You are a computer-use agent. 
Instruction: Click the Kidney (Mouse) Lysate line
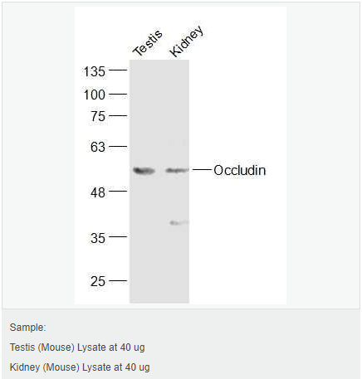80,367
